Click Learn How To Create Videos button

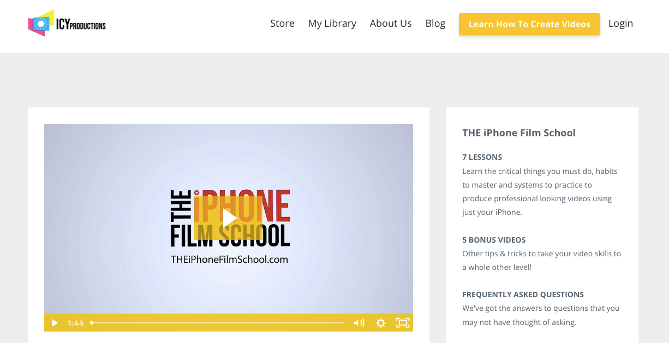529,24
